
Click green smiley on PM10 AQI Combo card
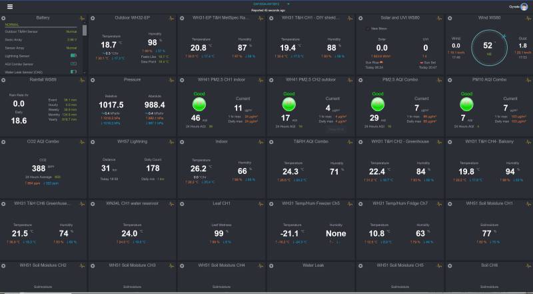466,105
